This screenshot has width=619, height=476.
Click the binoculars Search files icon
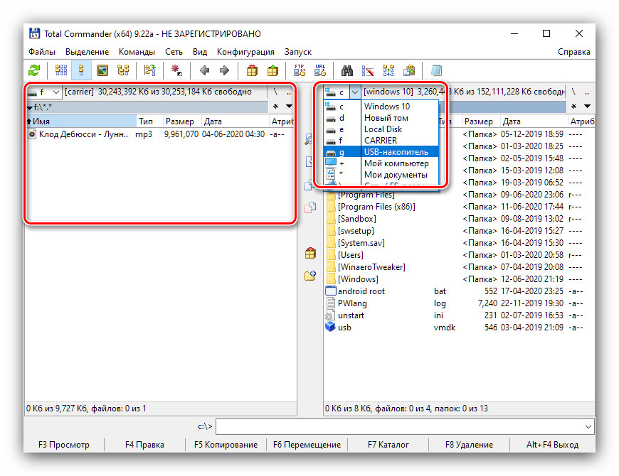click(347, 70)
